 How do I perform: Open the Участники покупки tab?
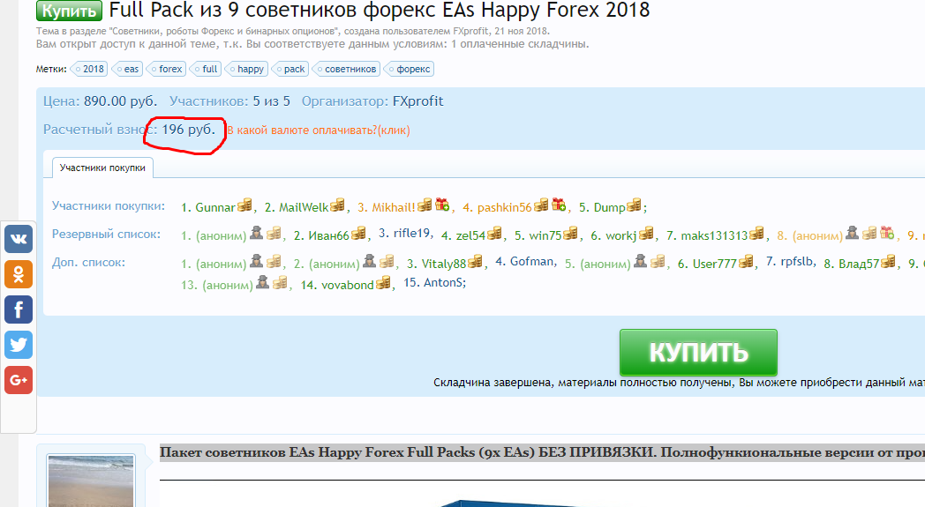[102, 168]
